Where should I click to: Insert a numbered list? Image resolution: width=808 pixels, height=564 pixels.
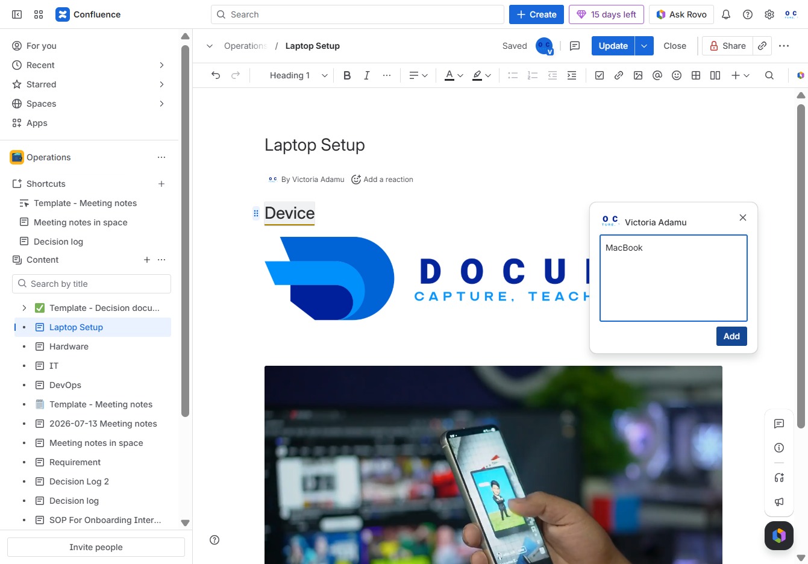tap(533, 75)
